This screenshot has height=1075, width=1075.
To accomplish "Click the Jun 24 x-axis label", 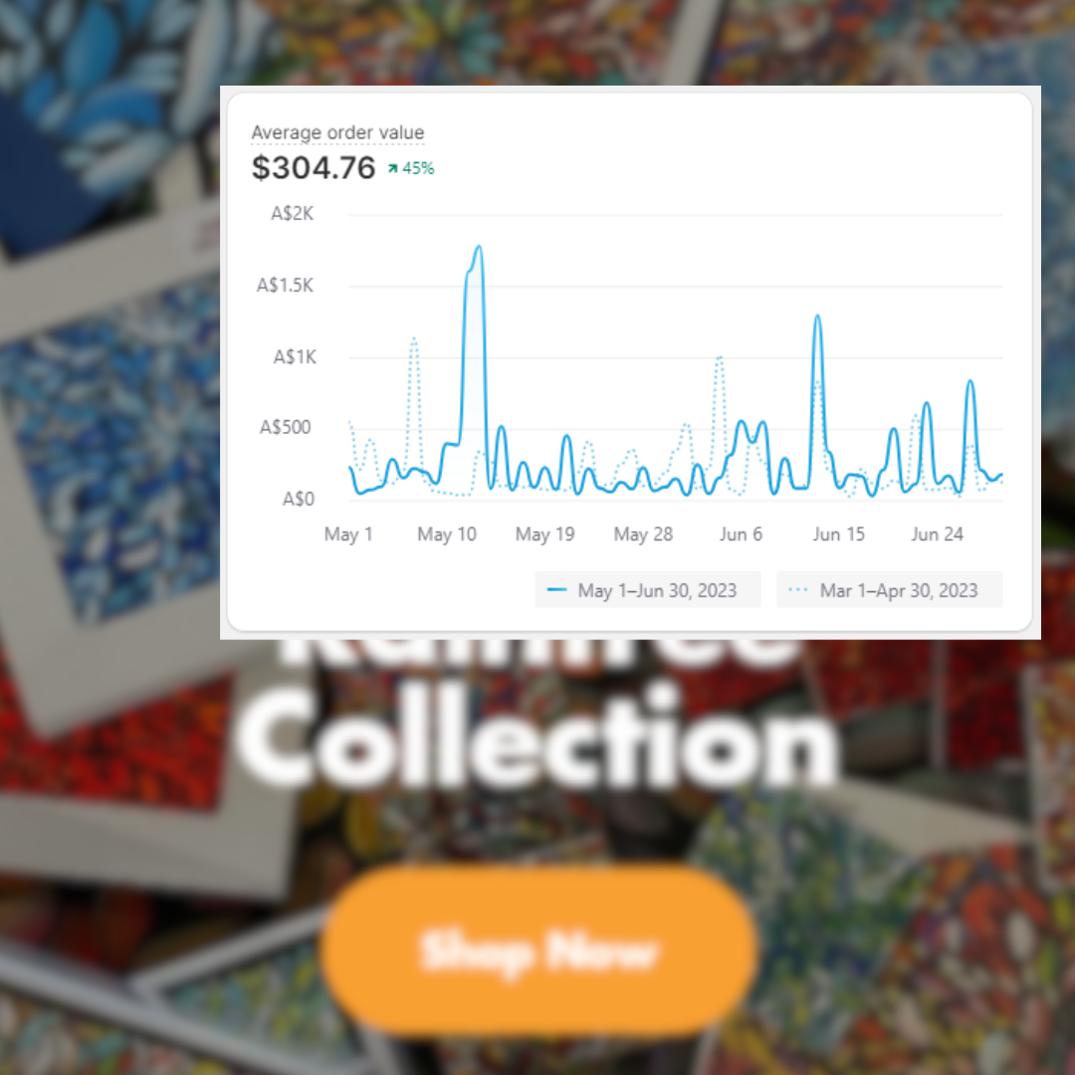I will [938, 535].
